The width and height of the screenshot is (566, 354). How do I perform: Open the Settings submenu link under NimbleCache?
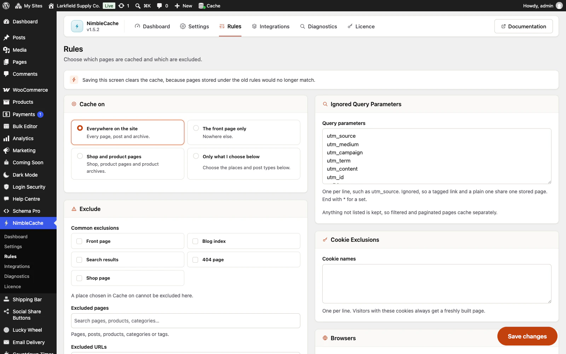click(13, 246)
